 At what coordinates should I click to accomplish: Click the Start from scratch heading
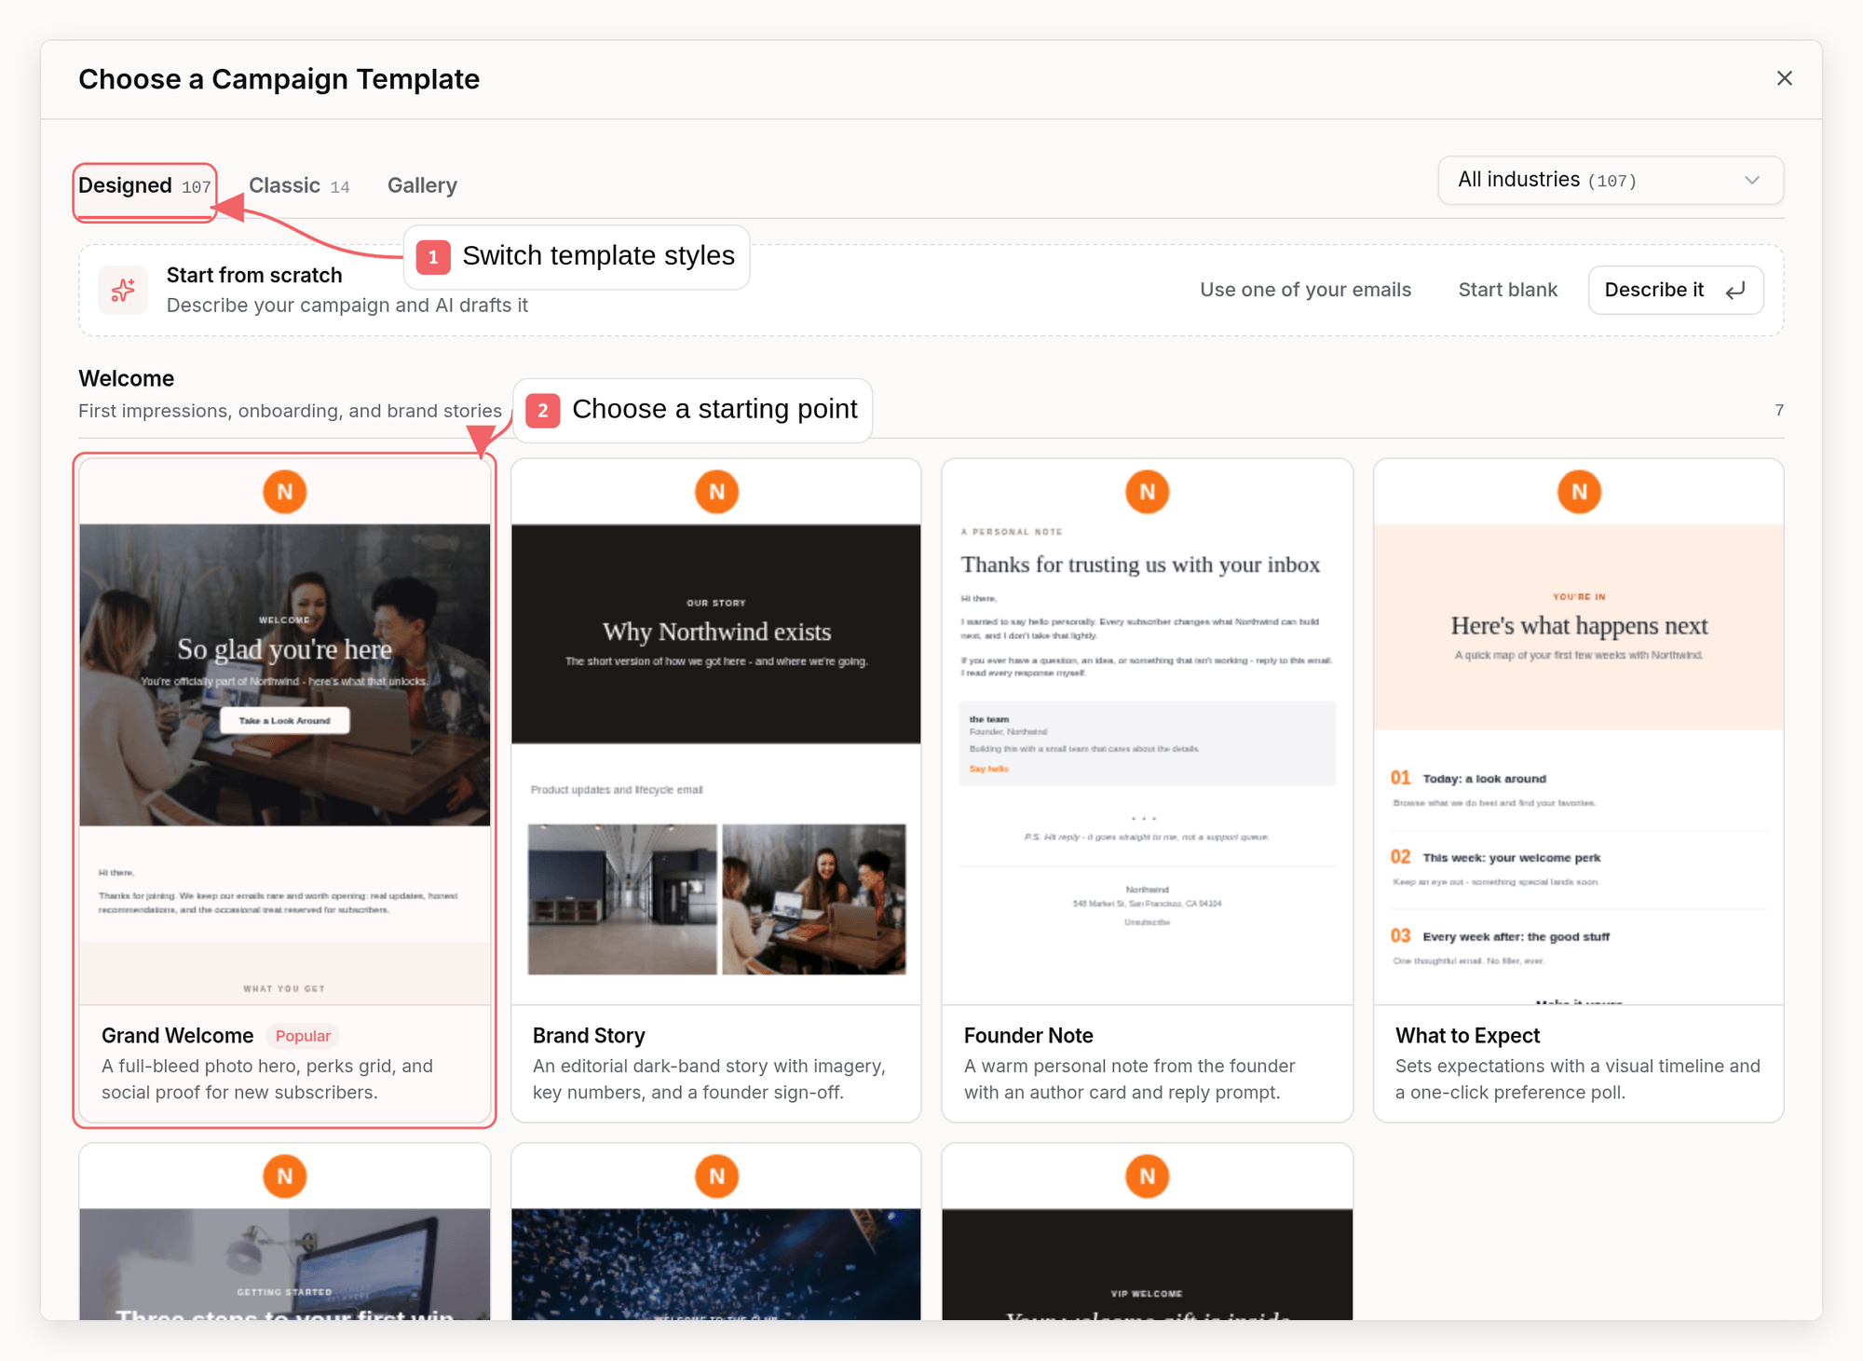[254, 275]
